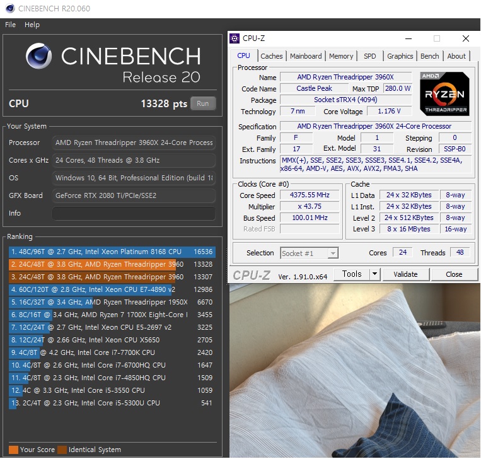Click the Core Speed value 4375.55 MHz
The image size is (481, 459).
[310, 195]
